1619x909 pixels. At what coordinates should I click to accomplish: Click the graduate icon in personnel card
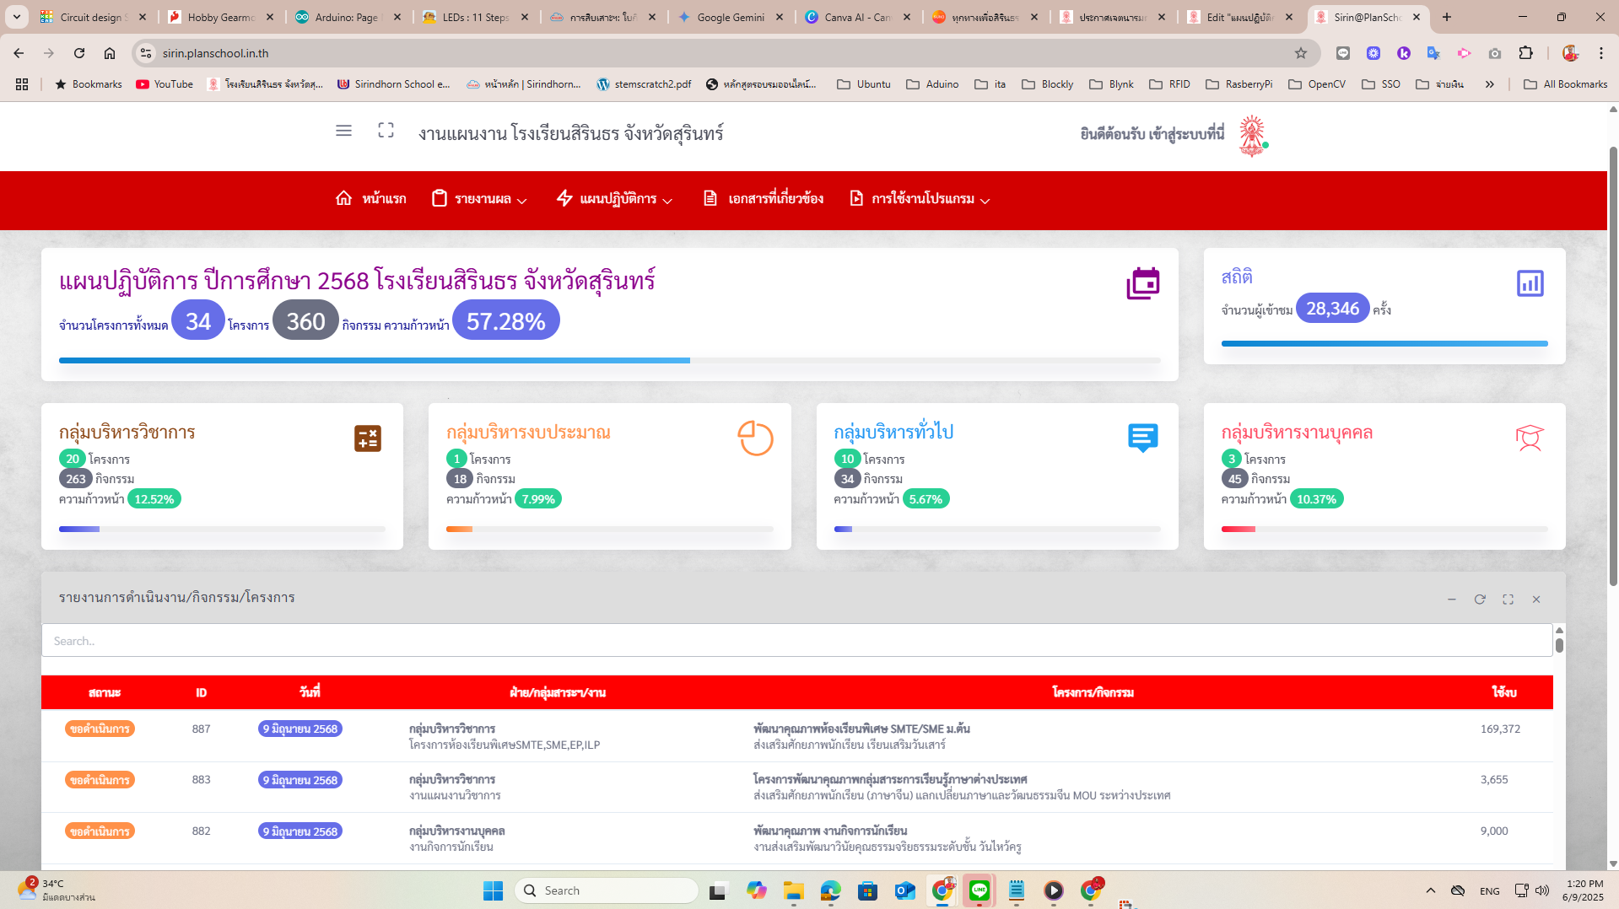(x=1530, y=438)
